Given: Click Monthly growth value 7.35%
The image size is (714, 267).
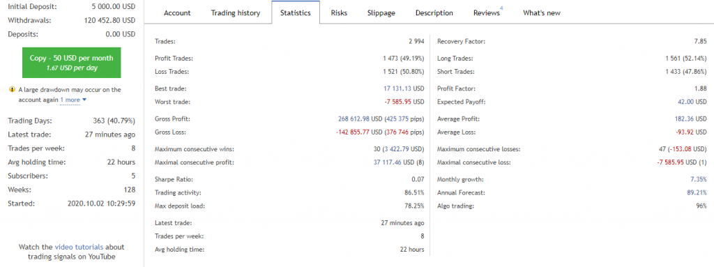Looking at the screenshot, I should click(x=699, y=180).
